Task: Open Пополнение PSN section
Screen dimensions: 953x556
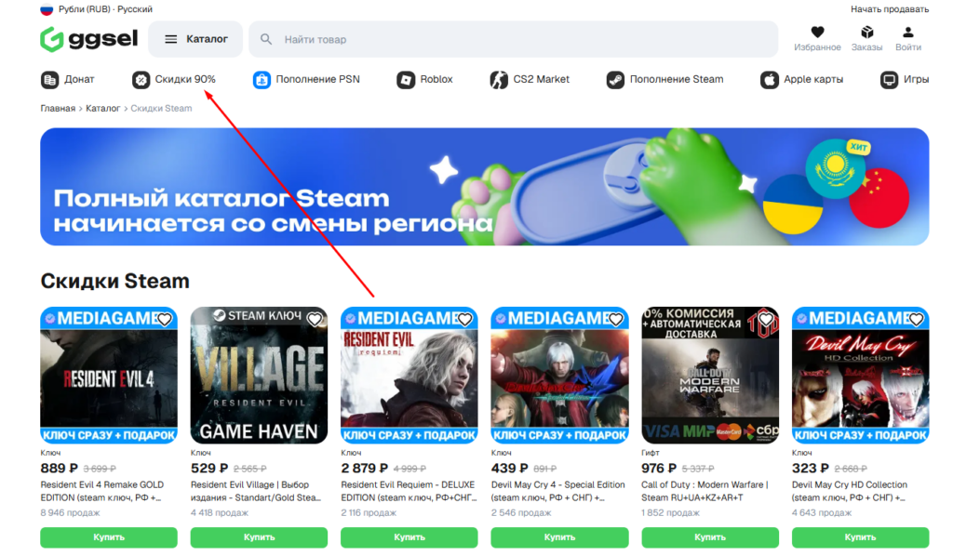Action: point(306,80)
